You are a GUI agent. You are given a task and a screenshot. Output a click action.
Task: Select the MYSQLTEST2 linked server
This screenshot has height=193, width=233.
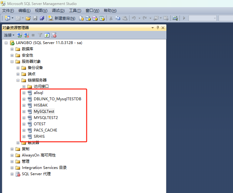46,118
